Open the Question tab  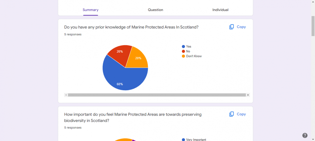pos(155,10)
